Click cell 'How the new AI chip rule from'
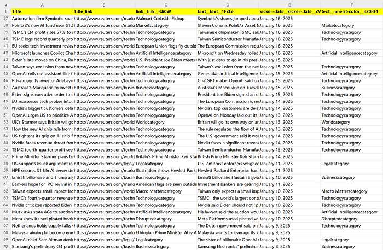This screenshot has width=383, height=250. point(42,129)
